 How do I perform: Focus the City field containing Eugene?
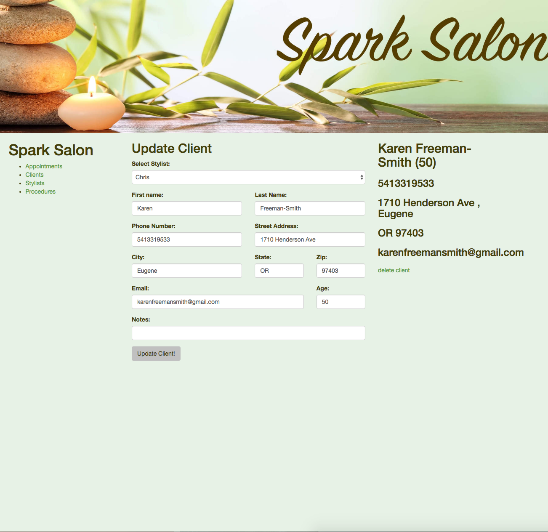point(186,271)
